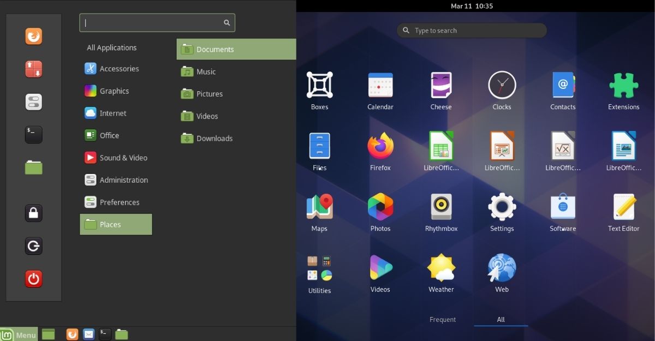Open LibreOffice Calc green spreadsheet icon
The image size is (655, 341).
(441, 152)
